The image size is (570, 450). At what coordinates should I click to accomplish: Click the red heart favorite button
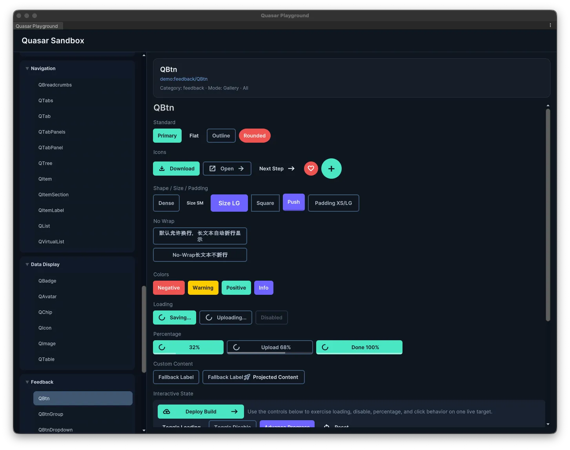point(311,169)
